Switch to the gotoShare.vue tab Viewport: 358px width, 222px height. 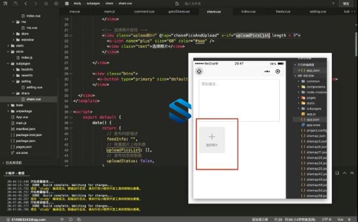(179, 12)
